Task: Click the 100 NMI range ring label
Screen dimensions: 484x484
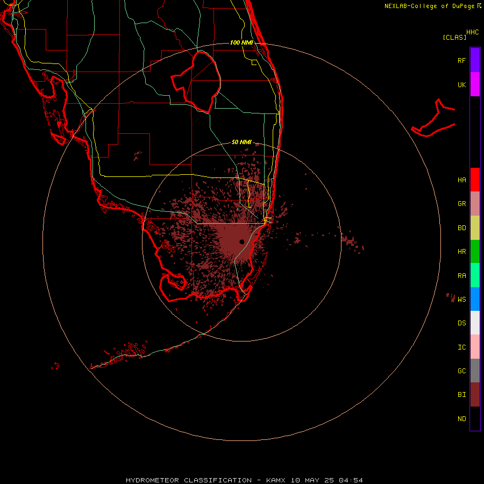Action: (241, 42)
